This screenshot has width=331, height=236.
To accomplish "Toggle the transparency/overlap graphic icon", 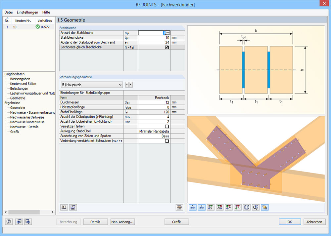I will (265, 207).
